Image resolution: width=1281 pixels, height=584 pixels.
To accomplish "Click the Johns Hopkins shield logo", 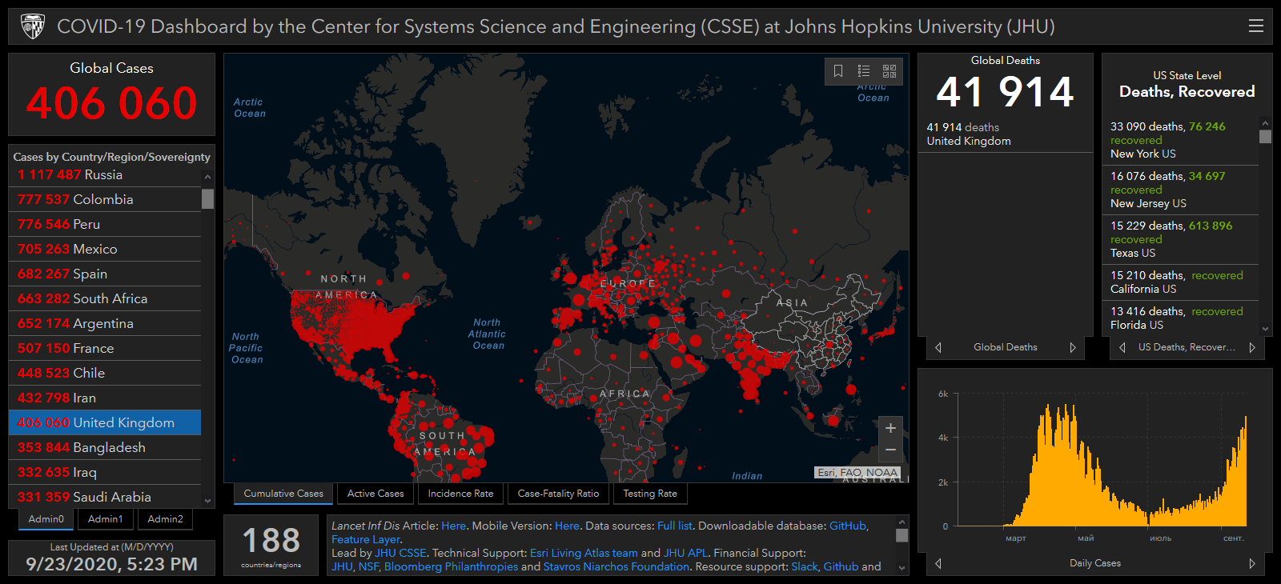I will 33,26.
